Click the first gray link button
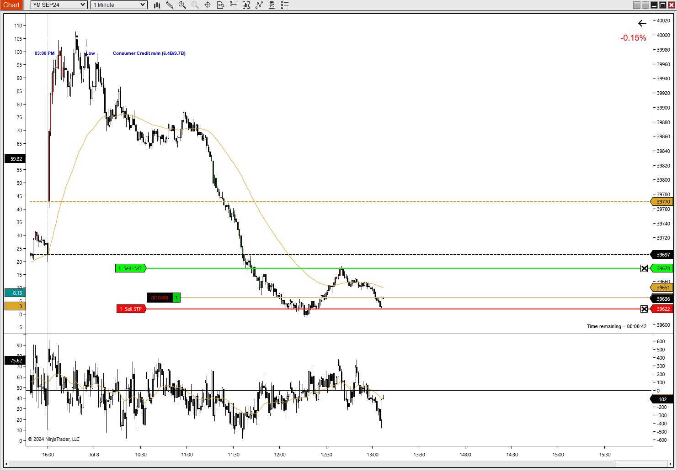The width and height of the screenshot is (677, 471). 637,5
